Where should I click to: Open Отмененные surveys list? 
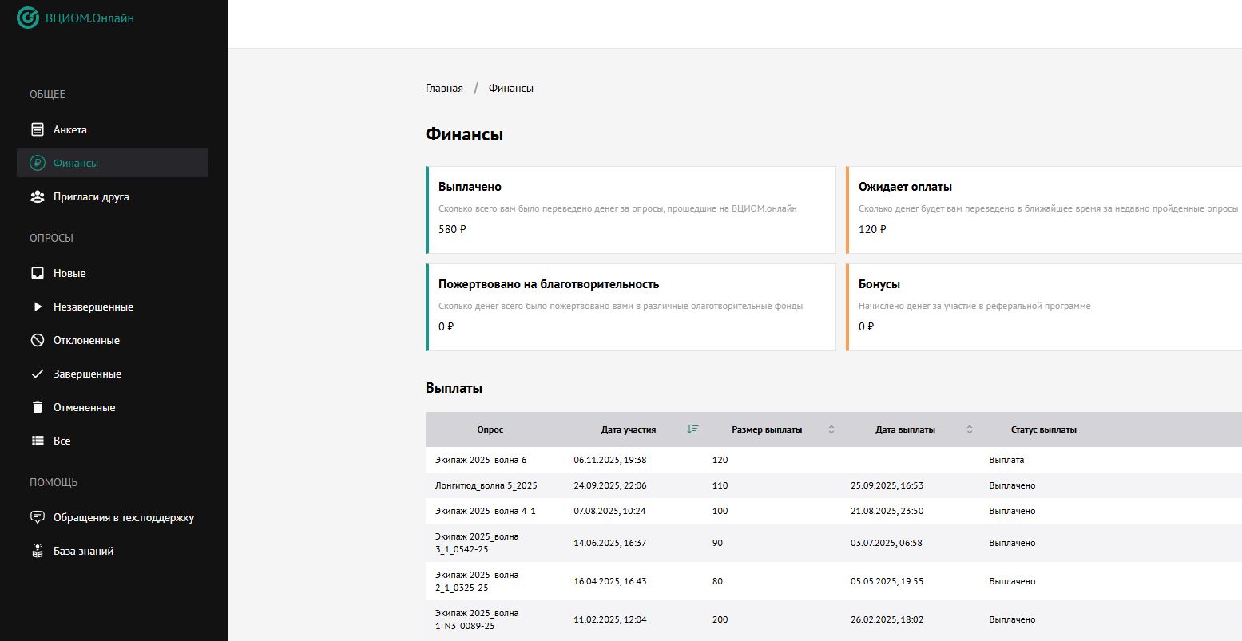(113, 407)
